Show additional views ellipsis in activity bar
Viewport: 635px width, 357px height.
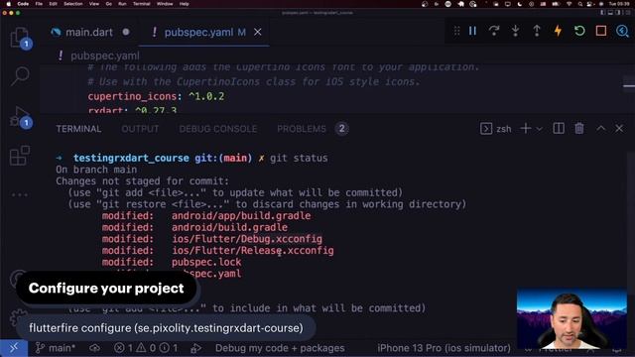click(x=20, y=194)
